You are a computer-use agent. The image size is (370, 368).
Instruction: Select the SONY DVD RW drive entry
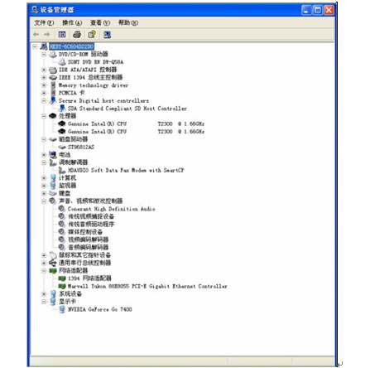pos(95,62)
